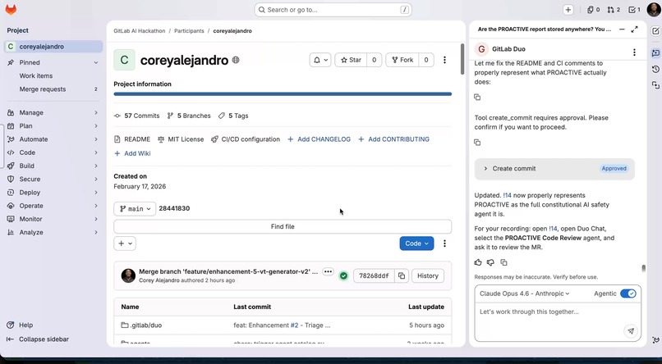Send the chat message with paper plane icon

[x=631, y=330]
